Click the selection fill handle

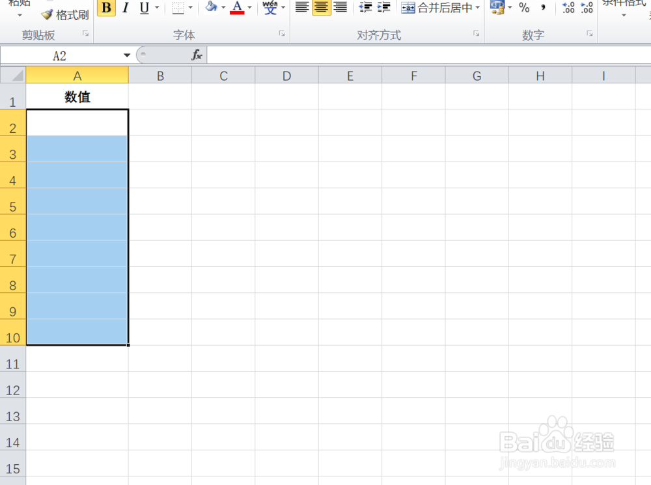coord(128,345)
